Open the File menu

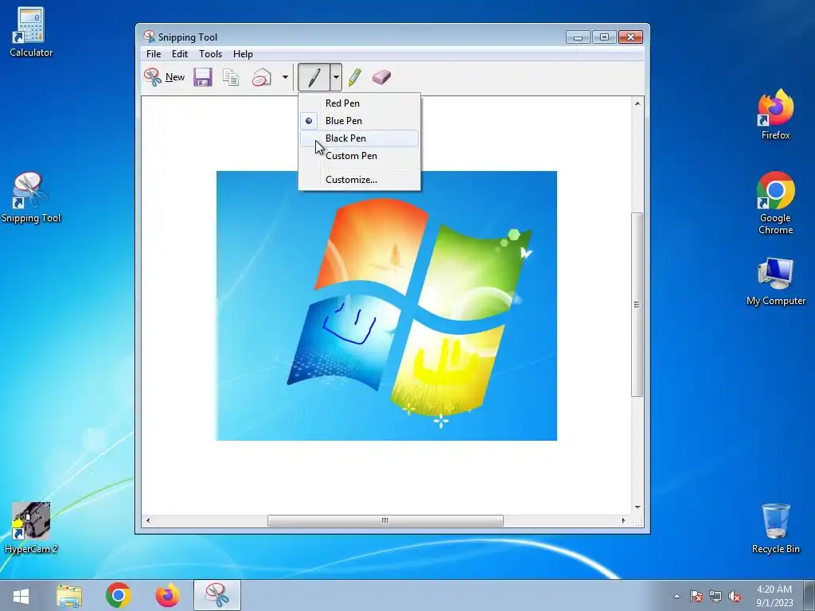[154, 54]
